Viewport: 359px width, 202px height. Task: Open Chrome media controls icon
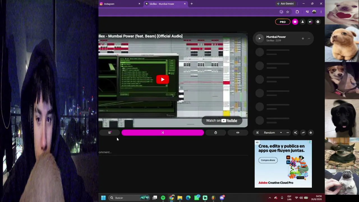pyautogui.click(x=307, y=12)
